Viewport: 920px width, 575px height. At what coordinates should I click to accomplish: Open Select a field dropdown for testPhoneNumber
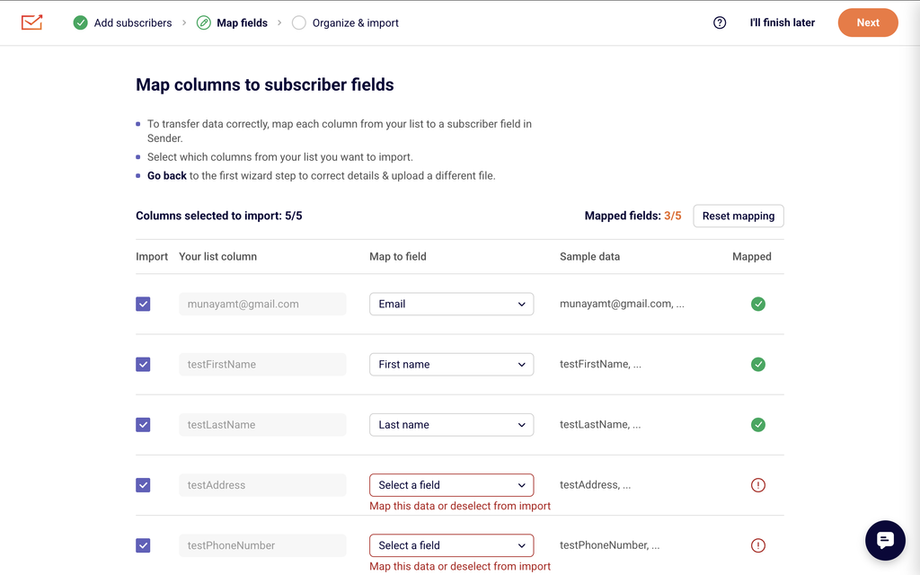coord(451,545)
